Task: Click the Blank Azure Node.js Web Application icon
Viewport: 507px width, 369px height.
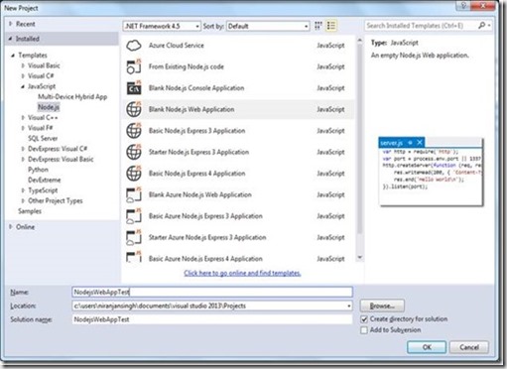Action: (x=134, y=194)
